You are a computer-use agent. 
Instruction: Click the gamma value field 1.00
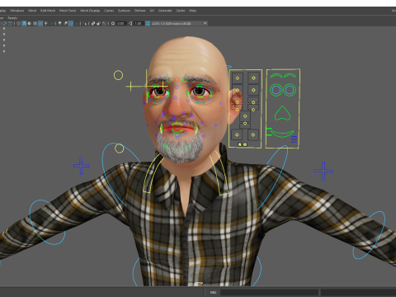tap(139, 23)
